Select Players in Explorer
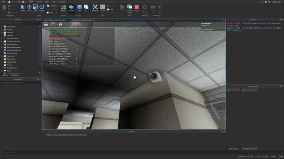This screenshot has height=159, width=284. click(10, 30)
